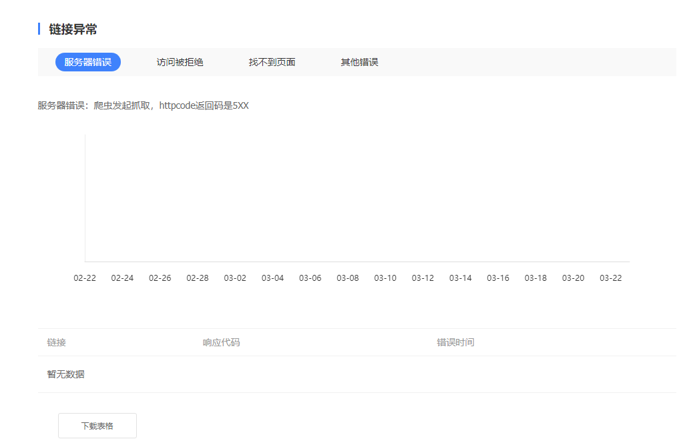Viewport: 695px width, 443px height.
Task: Click the 02-24 date marker
Action: coord(122,278)
